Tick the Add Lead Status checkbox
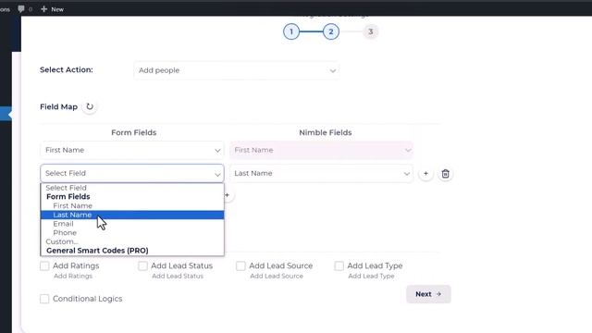The image size is (592, 333). coord(142,266)
